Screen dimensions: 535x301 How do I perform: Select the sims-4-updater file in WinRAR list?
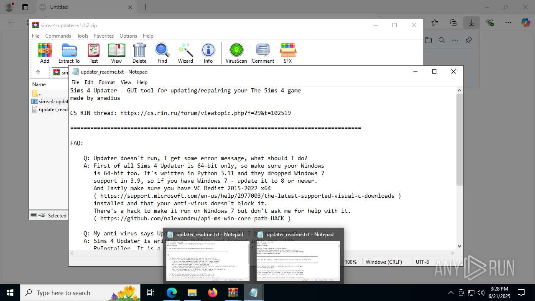(50, 102)
